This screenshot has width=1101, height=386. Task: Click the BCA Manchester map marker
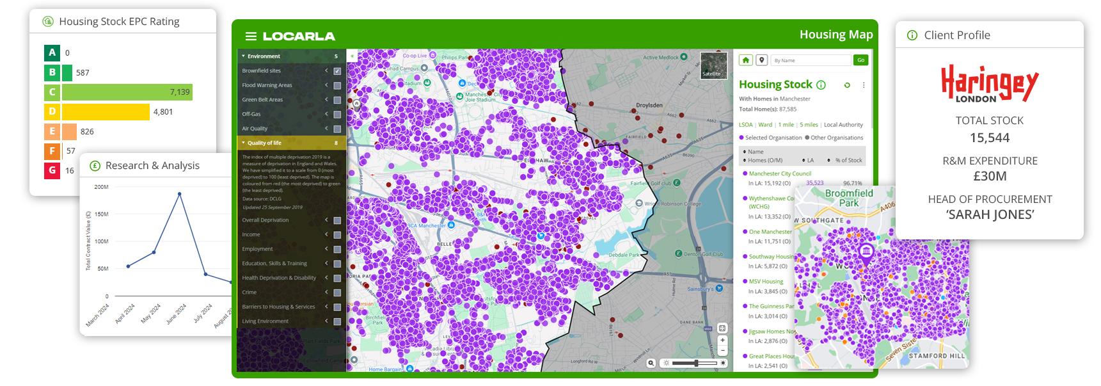click(451, 225)
